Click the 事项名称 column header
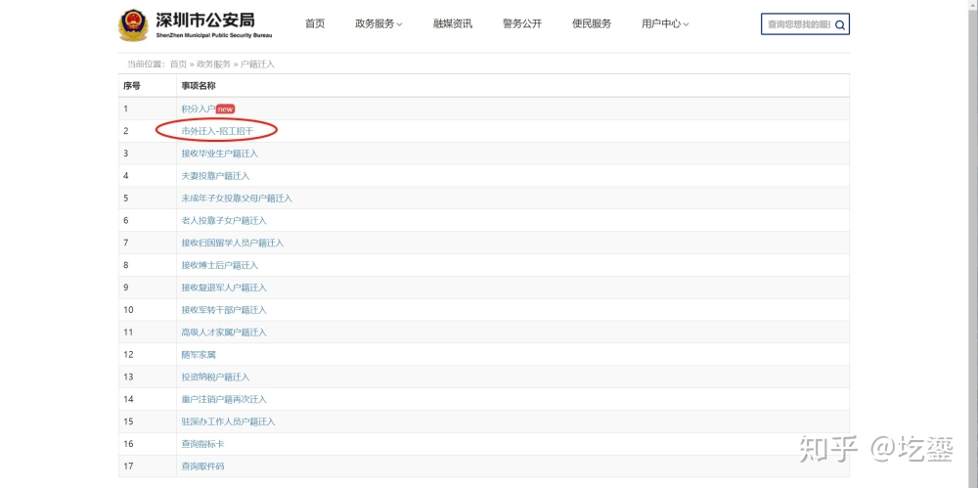Viewport: 978px width, 488px height. point(512,85)
